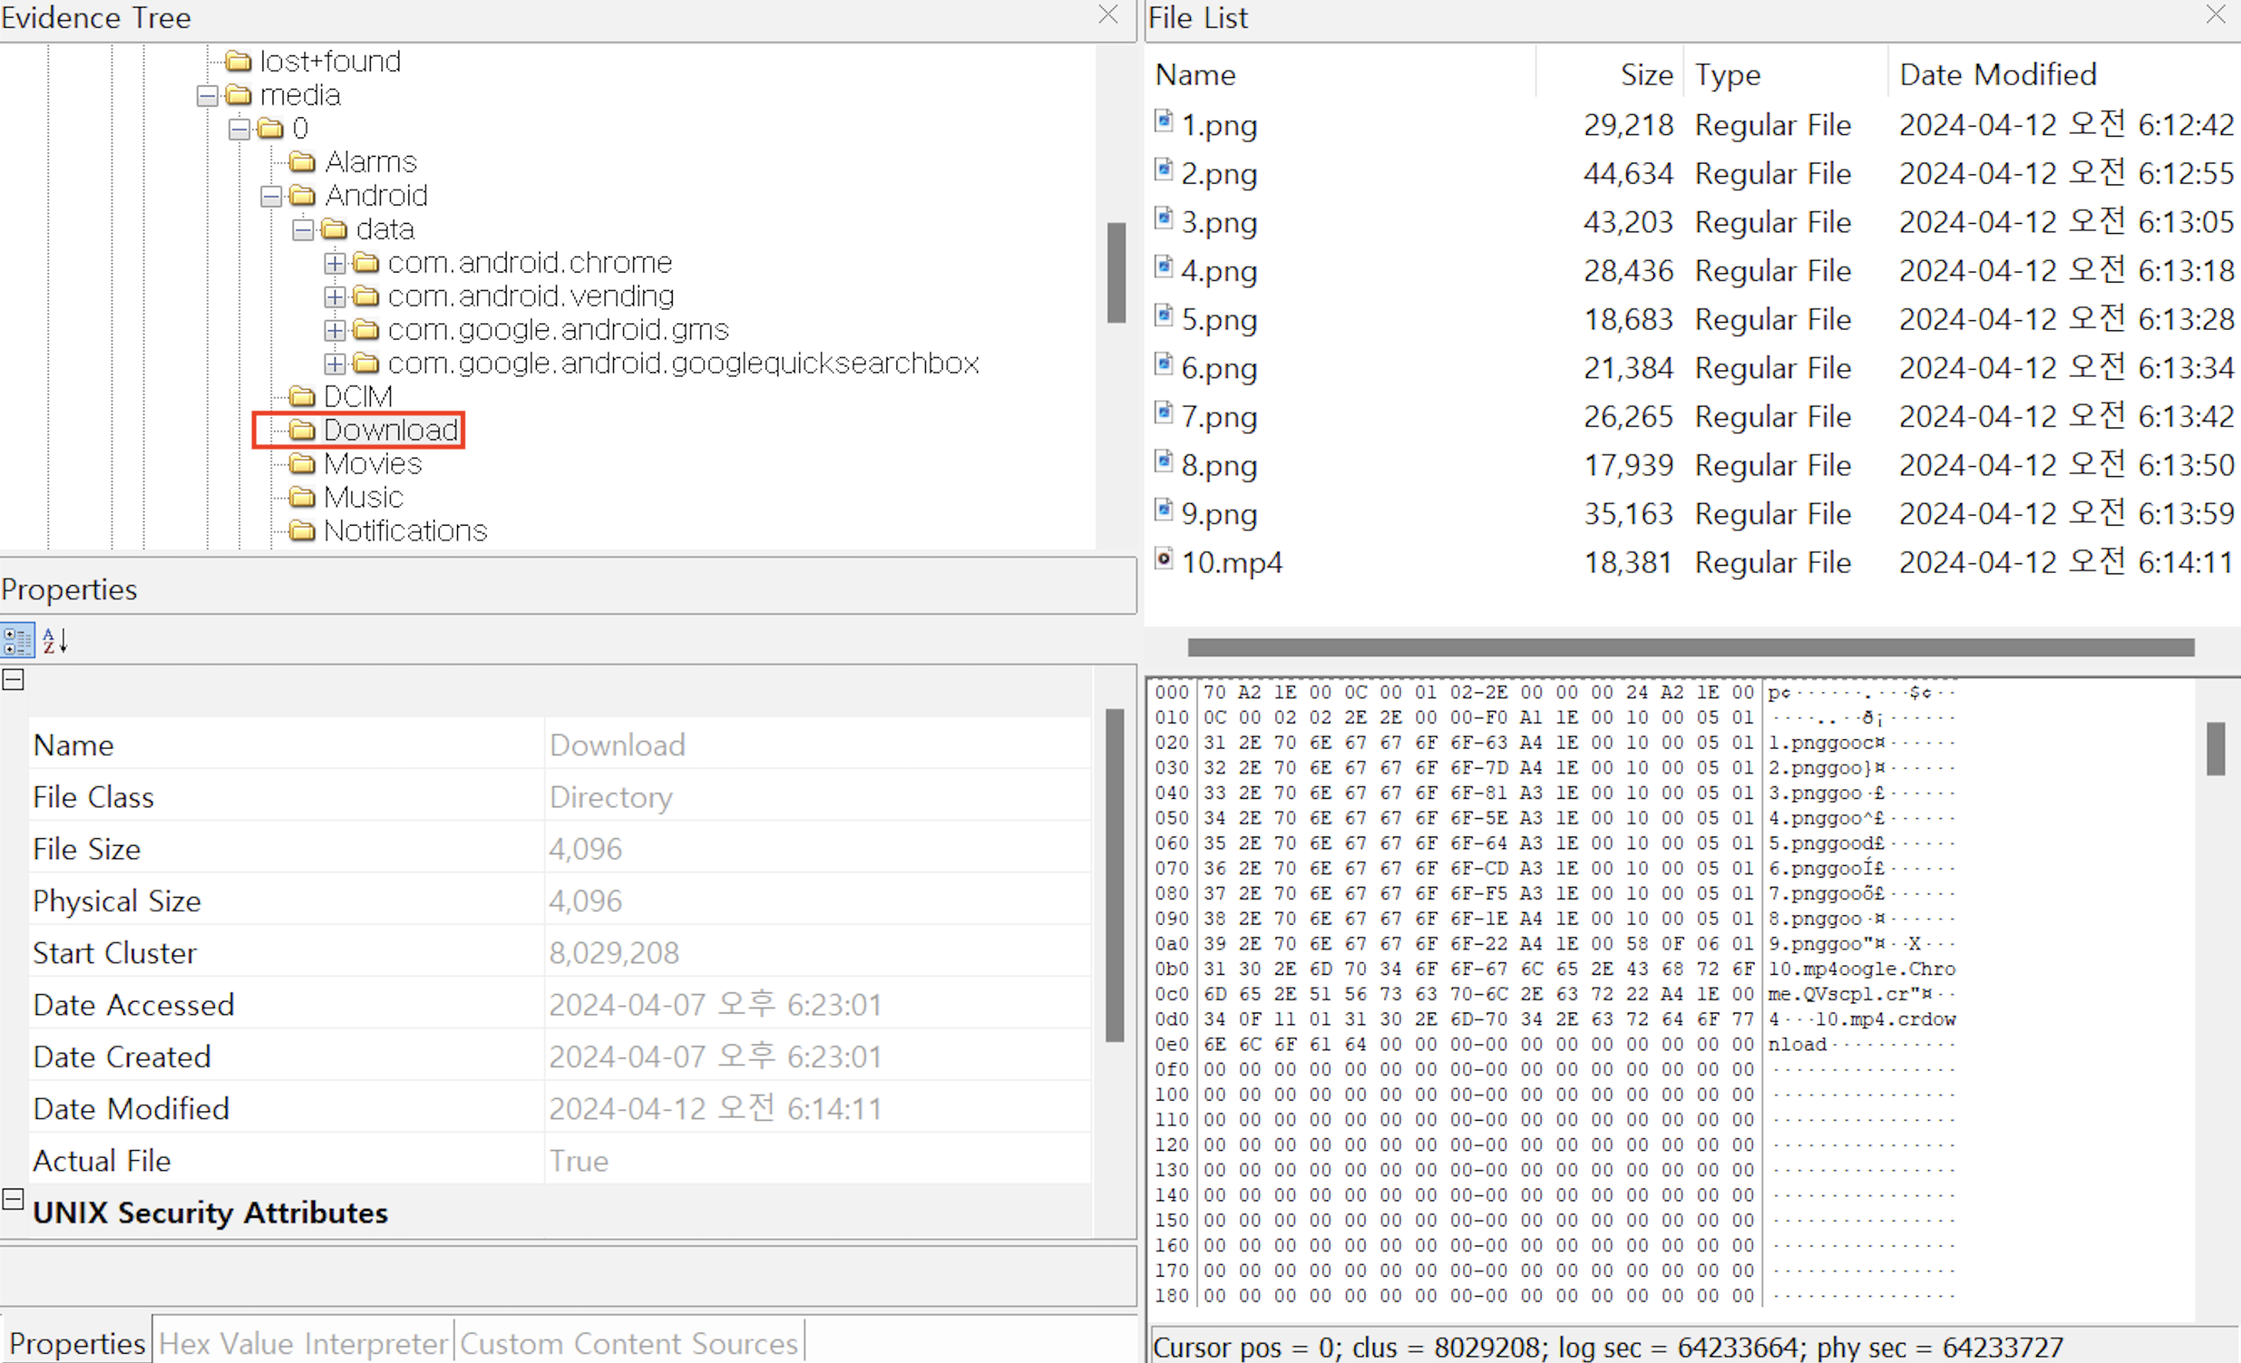The height and width of the screenshot is (1363, 2241).
Task: Click the 1.png image file icon
Action: point(1165,122)
